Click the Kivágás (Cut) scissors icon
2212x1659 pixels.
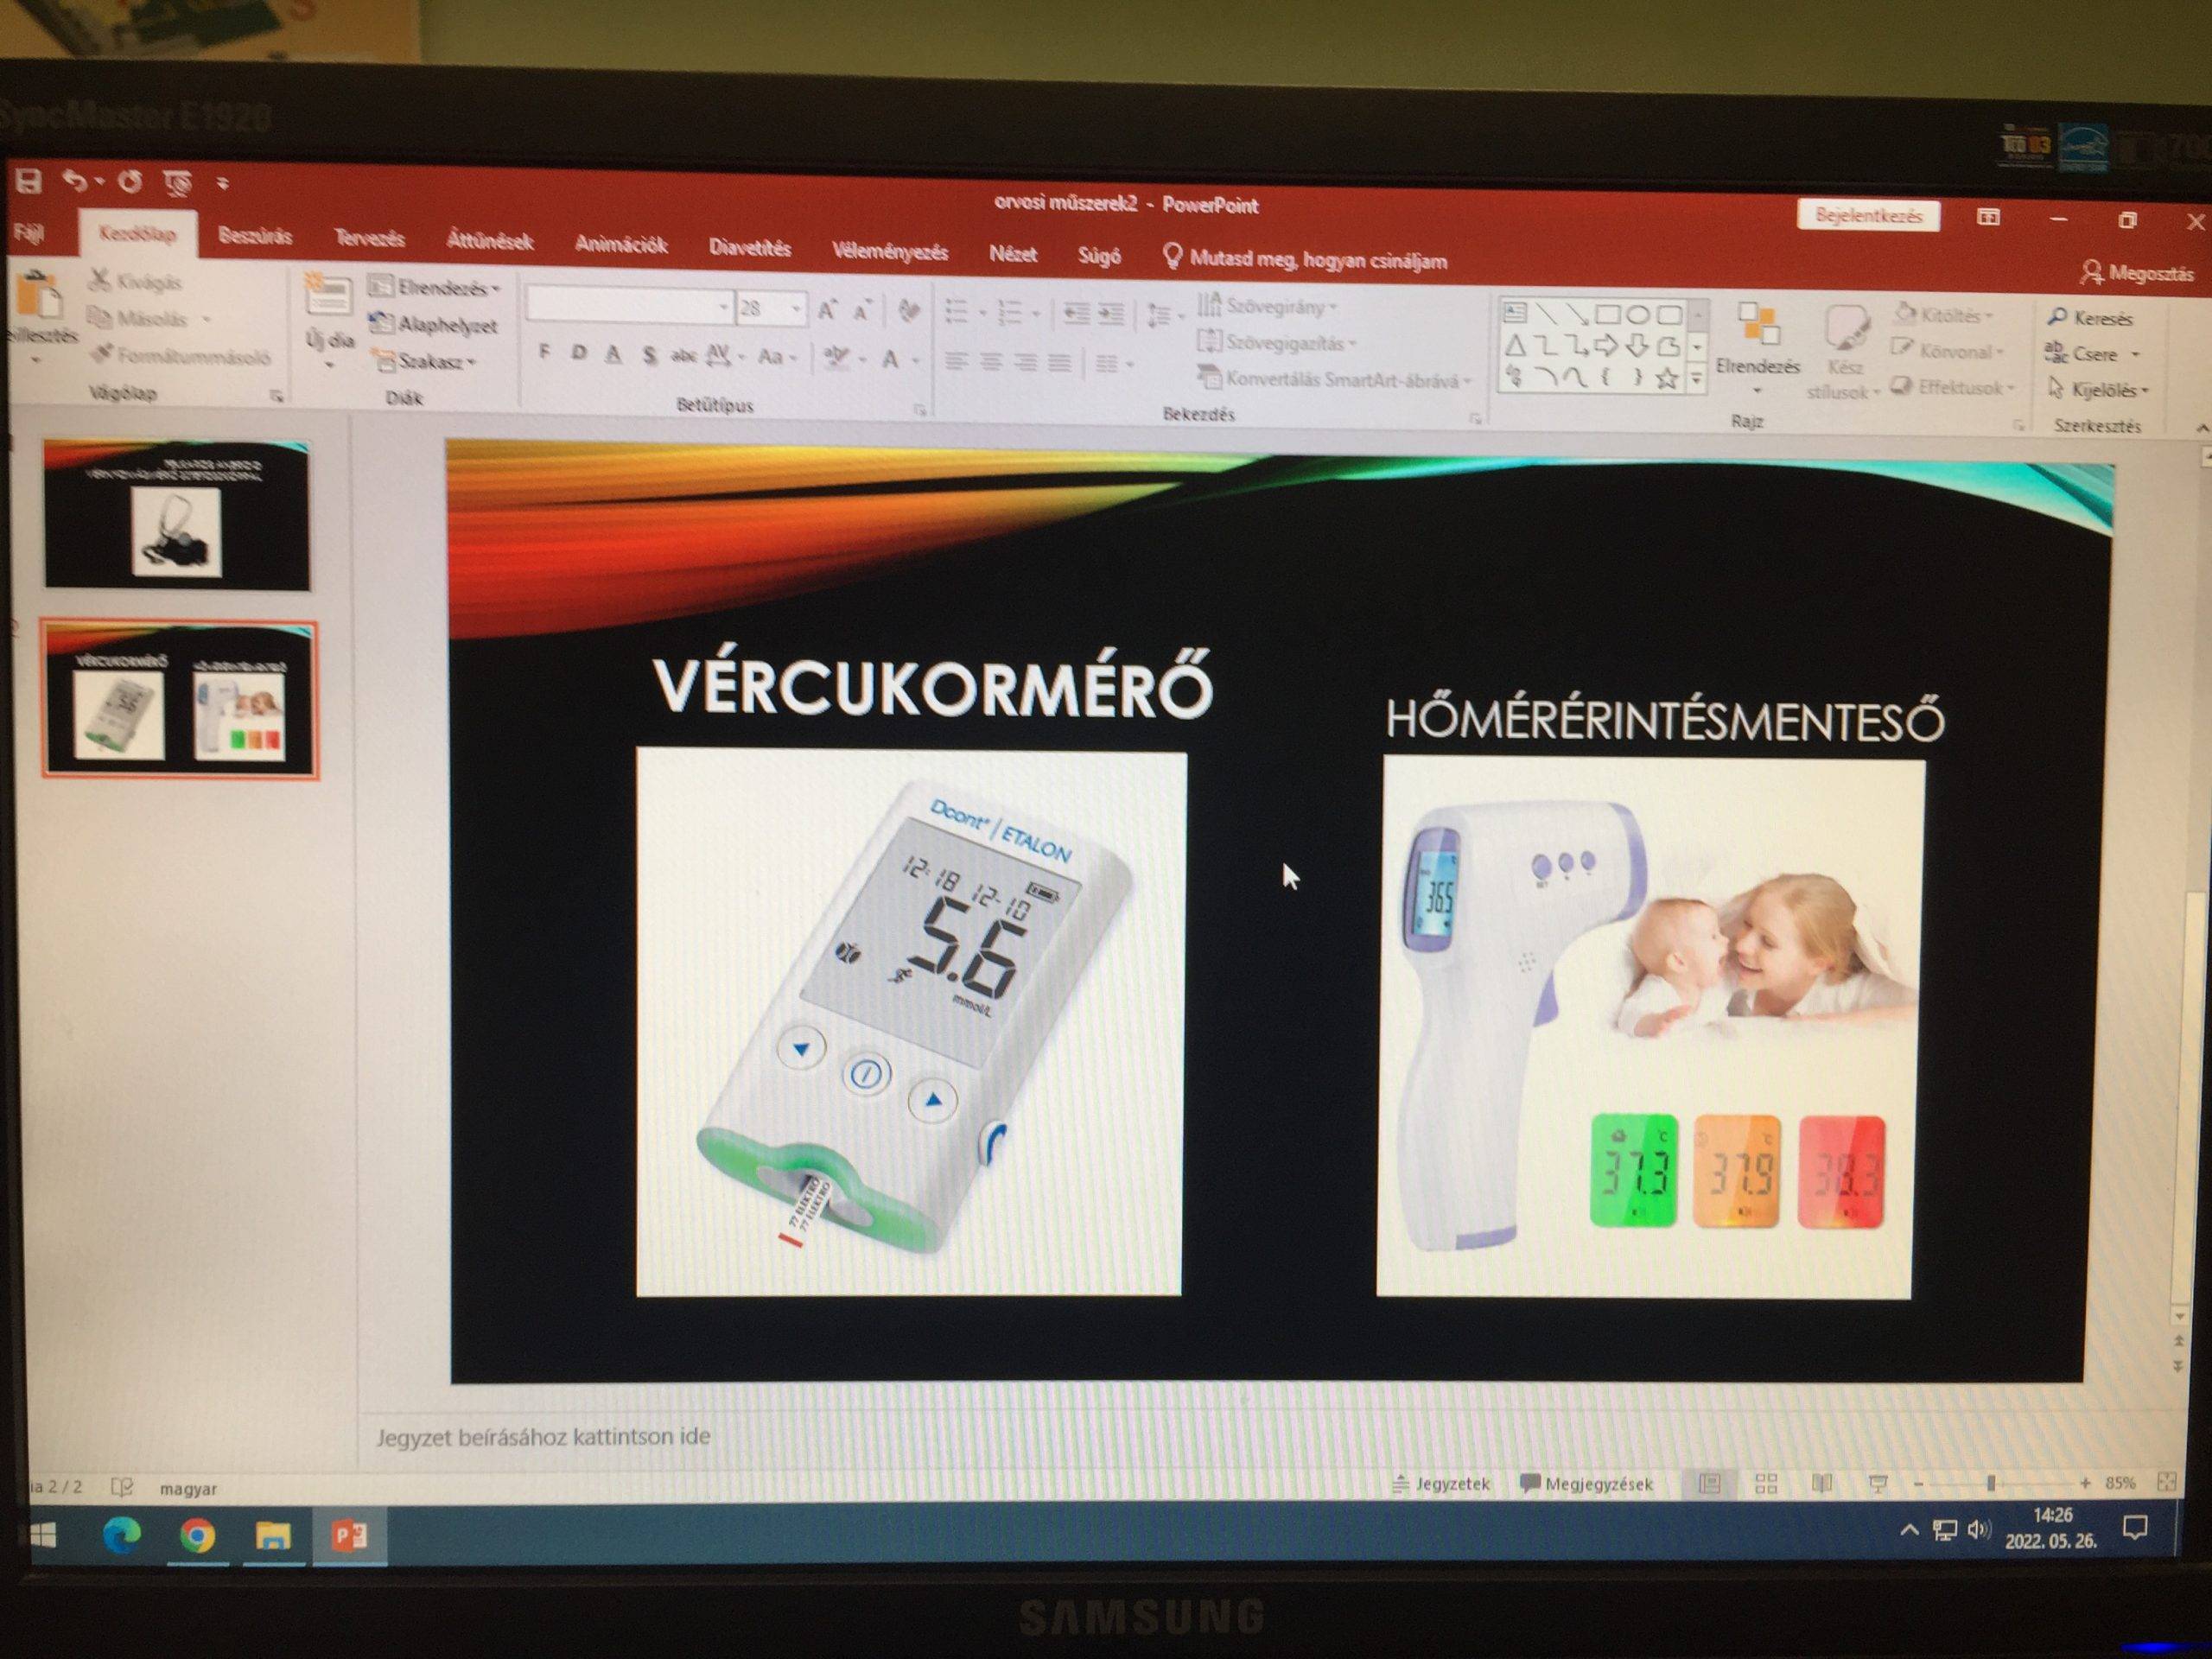pos(99,279)
